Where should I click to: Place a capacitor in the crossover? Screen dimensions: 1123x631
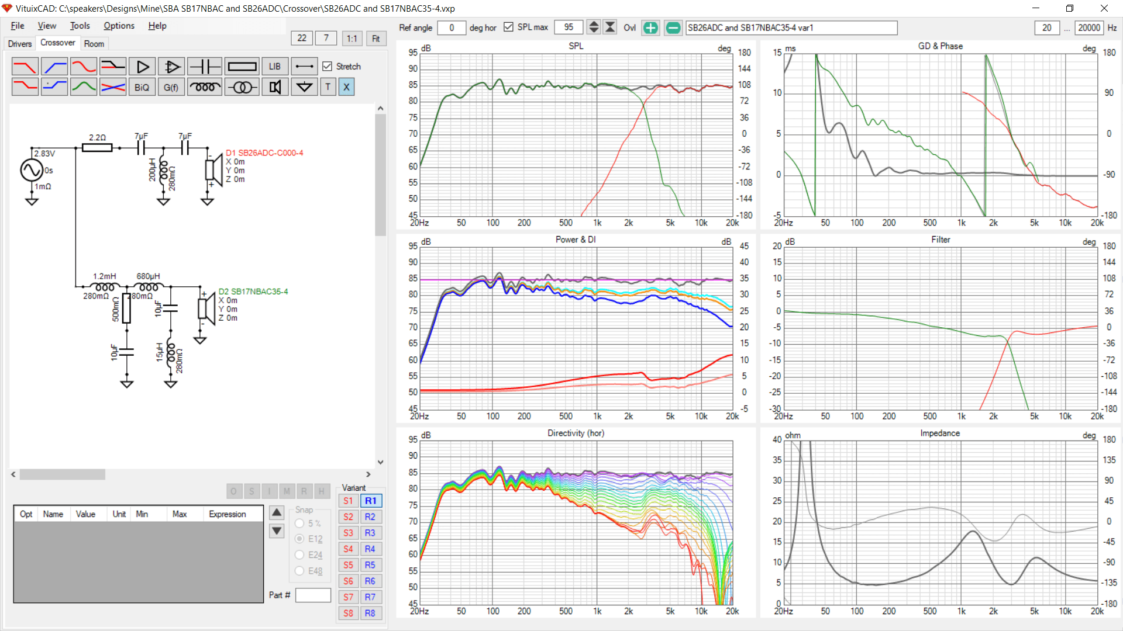pyautogui.click(x=205, y=67)
